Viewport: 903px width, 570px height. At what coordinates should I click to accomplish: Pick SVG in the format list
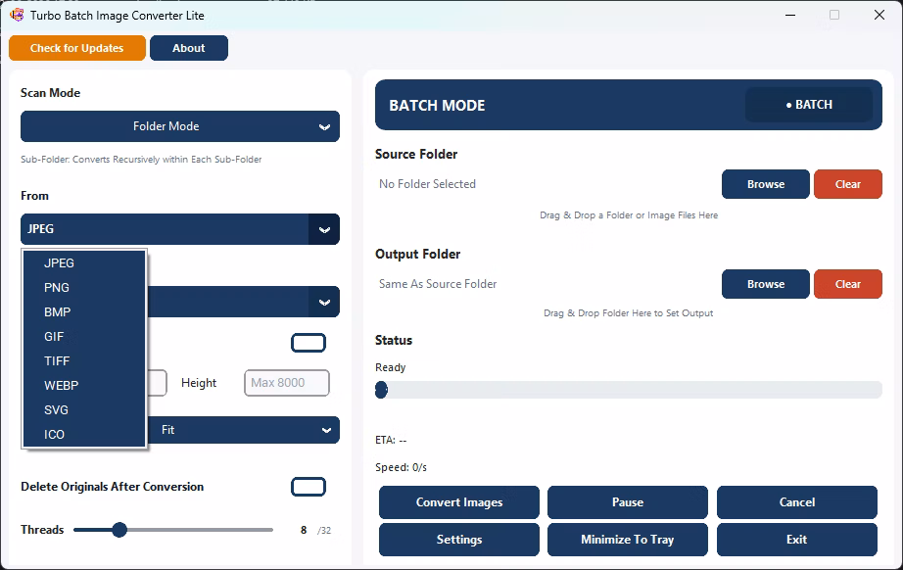tap(84, 410)
